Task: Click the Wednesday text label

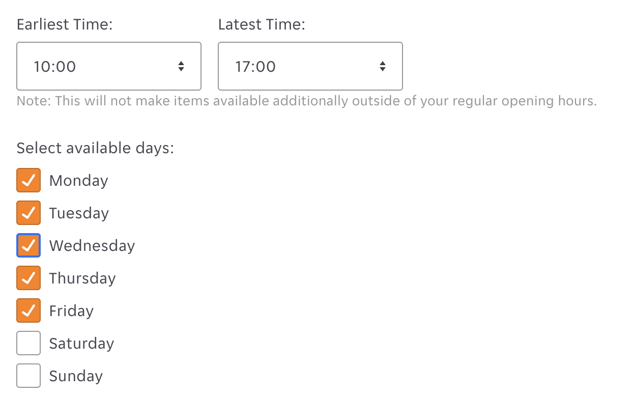Action: [x=92, y=246]
